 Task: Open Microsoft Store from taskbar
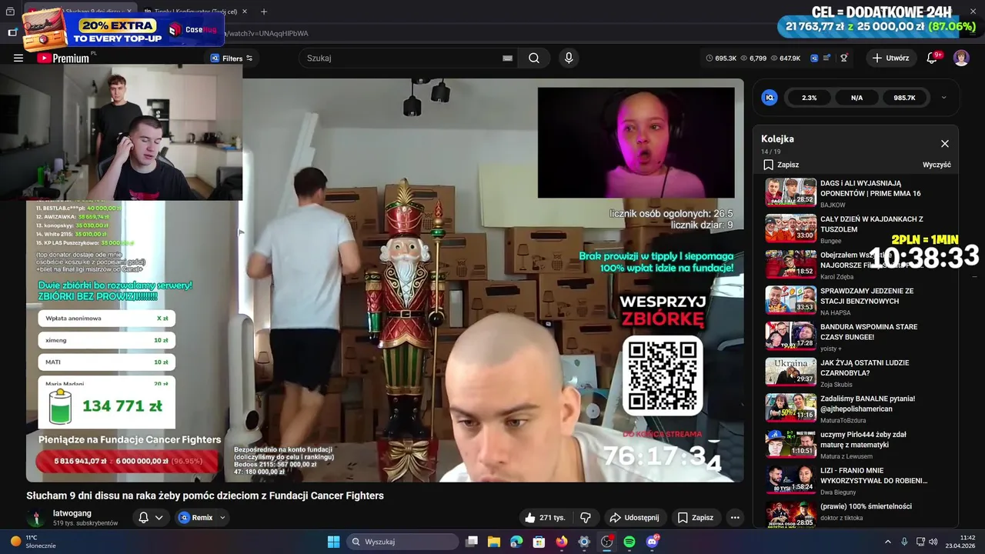pos(539,542)
